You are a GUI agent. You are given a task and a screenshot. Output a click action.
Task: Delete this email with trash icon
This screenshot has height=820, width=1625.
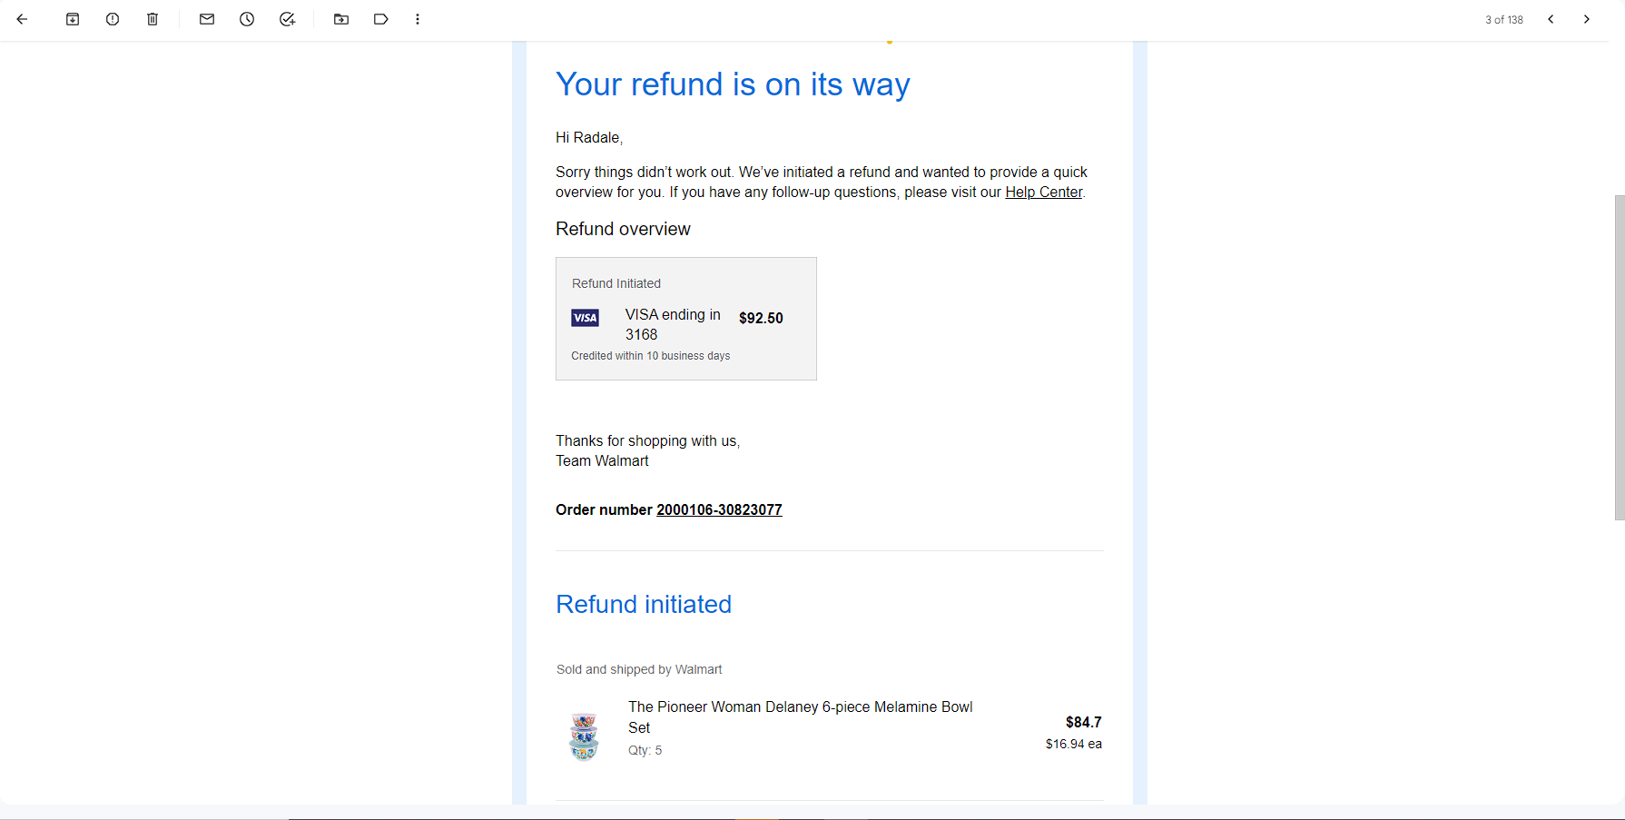point(153,19)
